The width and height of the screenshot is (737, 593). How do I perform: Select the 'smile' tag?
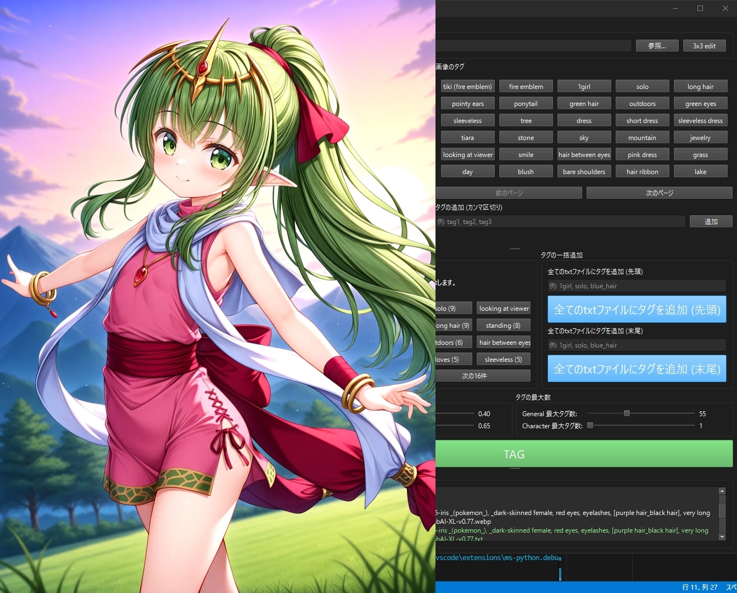tap(526, 155)
